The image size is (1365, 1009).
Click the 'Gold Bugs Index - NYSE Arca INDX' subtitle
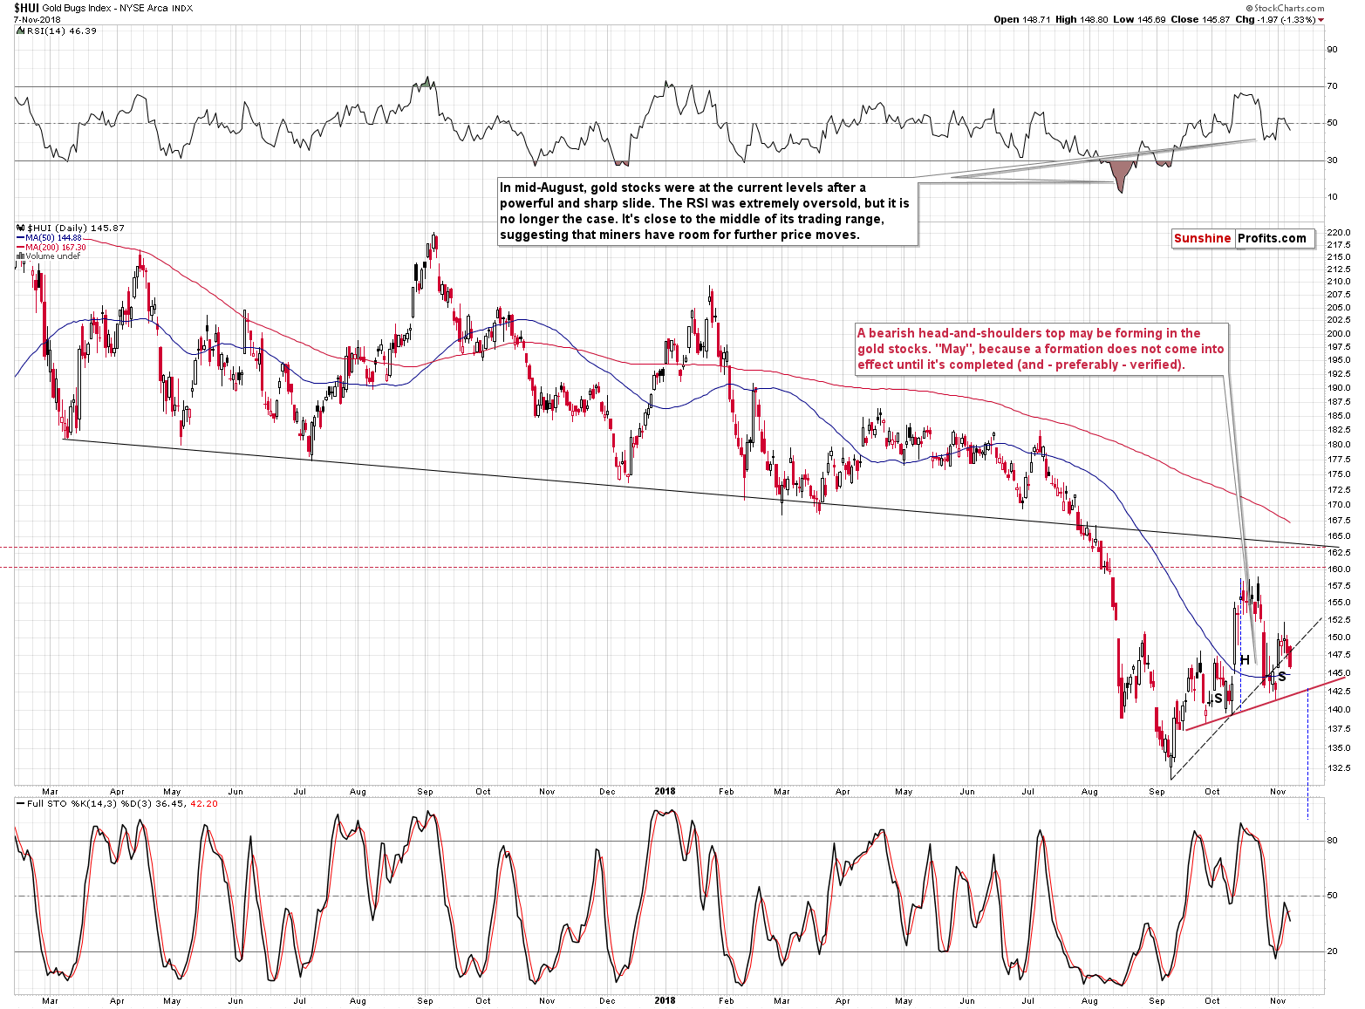click(118, 8)
